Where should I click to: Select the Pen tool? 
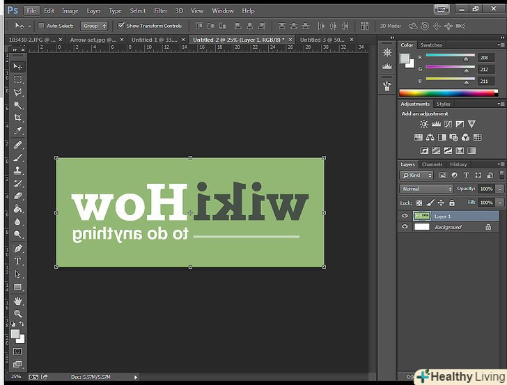[x=18, y=248]
